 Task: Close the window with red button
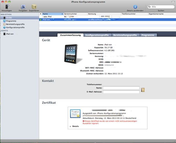(x=2, y=2)
